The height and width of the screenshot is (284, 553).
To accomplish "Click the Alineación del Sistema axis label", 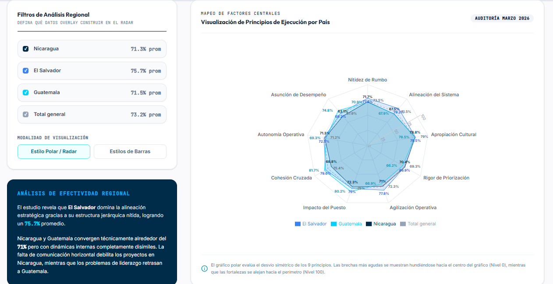I will pos(434,95).
